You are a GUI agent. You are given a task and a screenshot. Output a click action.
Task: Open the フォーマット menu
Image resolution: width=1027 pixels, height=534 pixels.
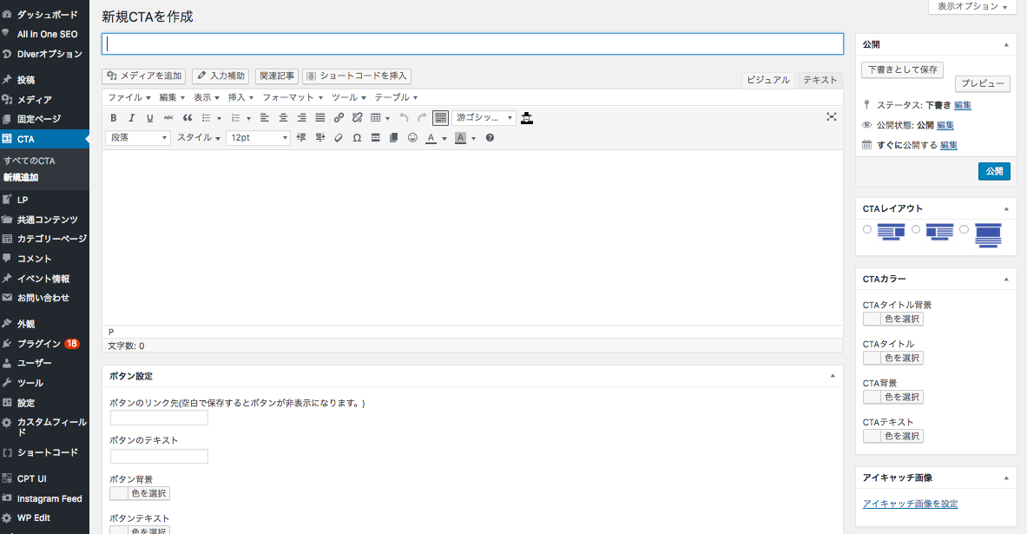click(293, 97)
